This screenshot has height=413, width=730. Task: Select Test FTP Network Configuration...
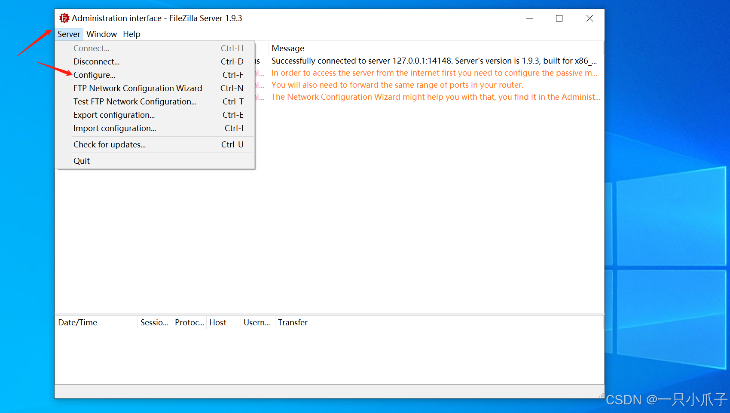click(155, 101)
